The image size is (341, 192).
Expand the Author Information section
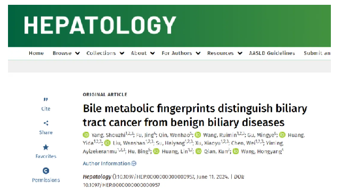pyautogui.click(x=109, y=164)
